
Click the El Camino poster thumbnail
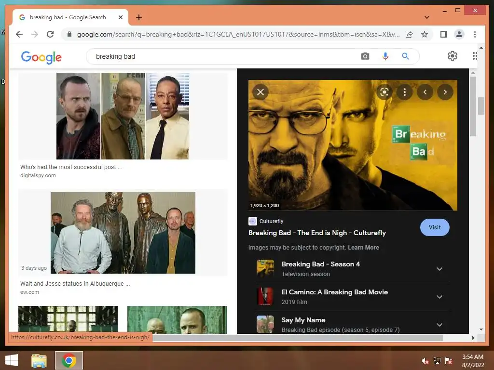pyautogui.click(x=265, y=296)
